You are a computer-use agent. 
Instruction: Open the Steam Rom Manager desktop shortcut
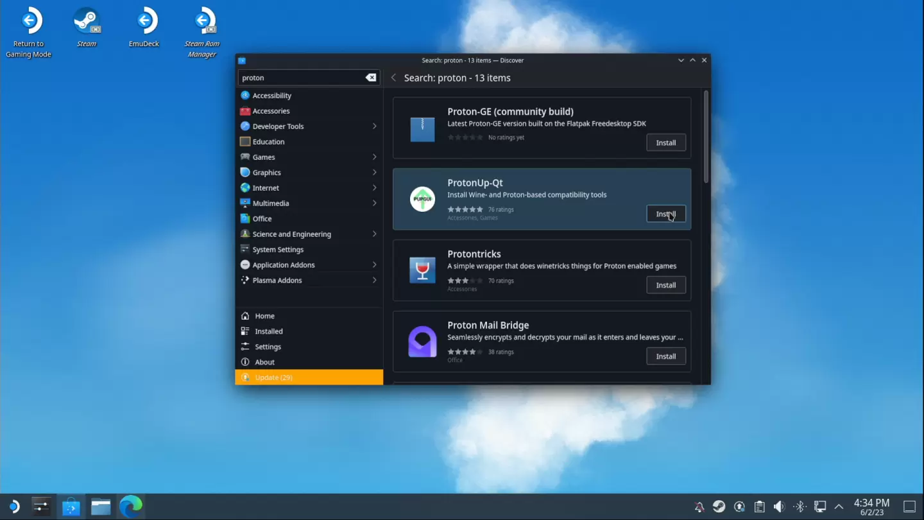tap(202, 32)
